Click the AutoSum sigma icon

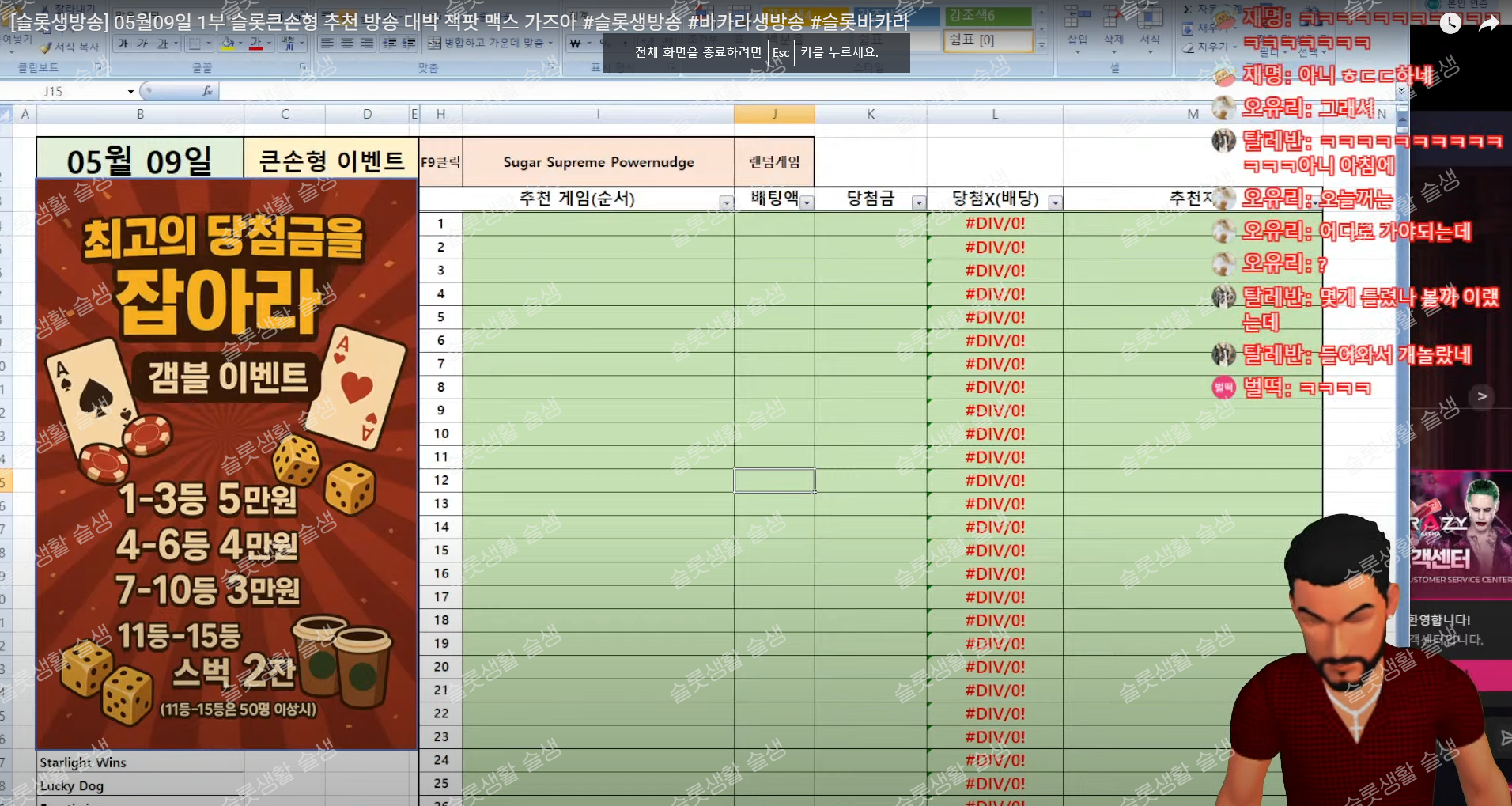[1188, 9]
